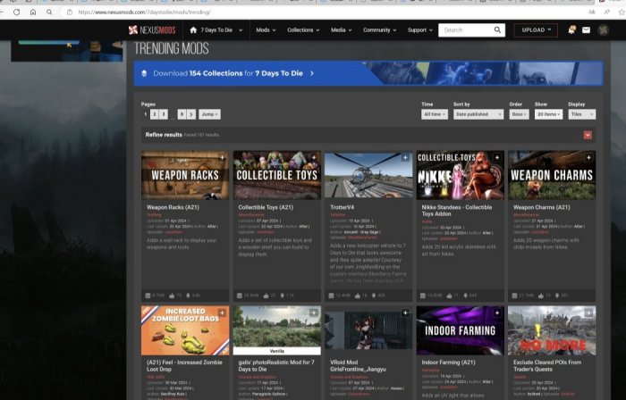
Task: Open the Collectible Toys (A21) title link
Action: [x=266, y=207]
